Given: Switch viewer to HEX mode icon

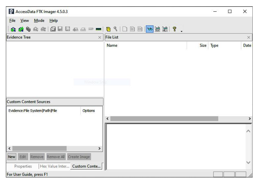Looking at the screenshot, I should pos(165,29).
